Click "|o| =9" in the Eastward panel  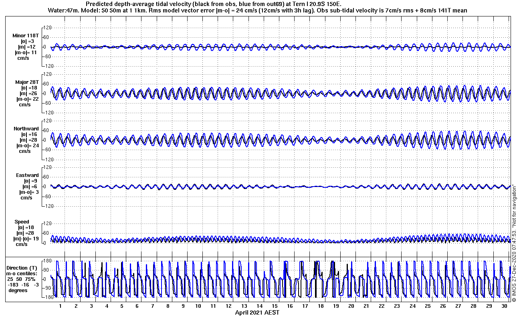pos(30,181)
